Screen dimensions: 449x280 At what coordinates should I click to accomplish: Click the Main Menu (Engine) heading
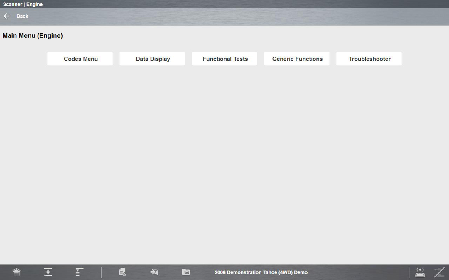pyautogui.click(x=33, y=36)
